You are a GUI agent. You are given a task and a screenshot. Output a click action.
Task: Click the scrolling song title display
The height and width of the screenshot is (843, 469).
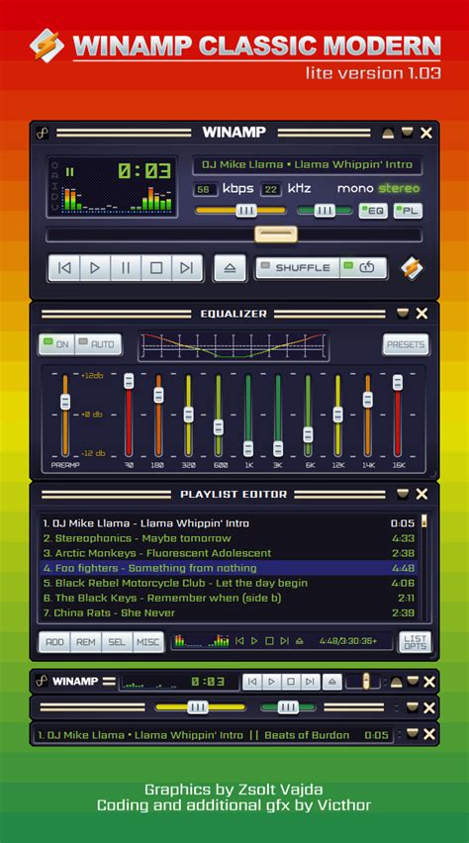click(307, 165)
